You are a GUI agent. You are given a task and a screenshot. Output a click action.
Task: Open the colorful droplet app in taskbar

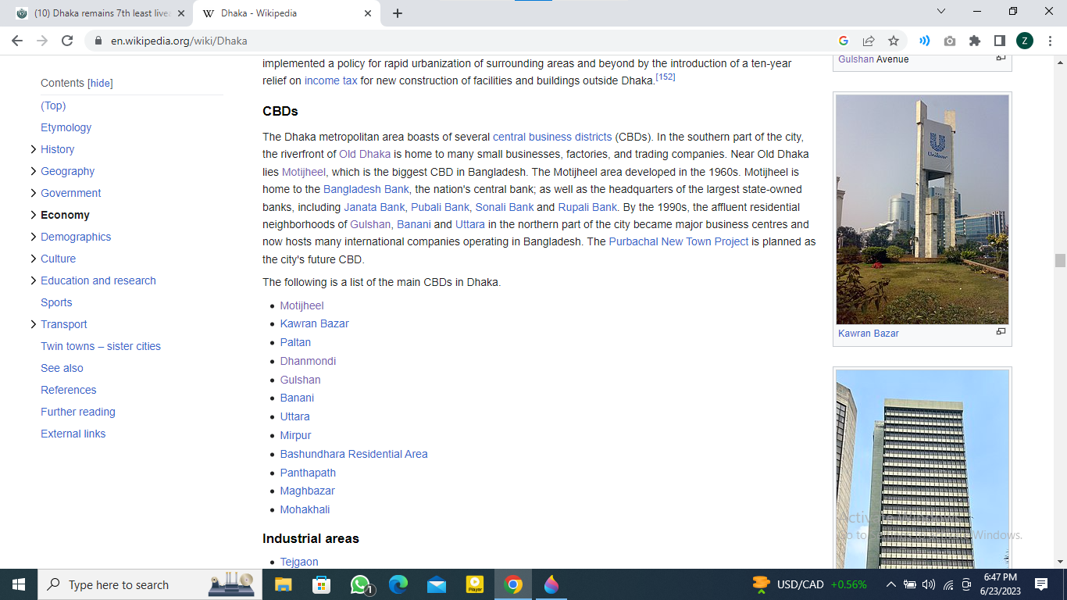pos(551,584)
